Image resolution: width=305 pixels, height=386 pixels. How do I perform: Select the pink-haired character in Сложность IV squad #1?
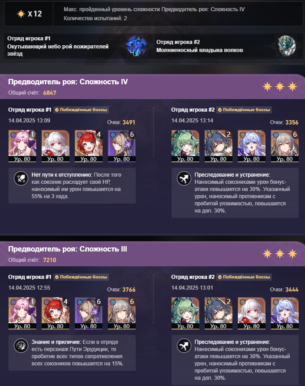[22, 146]
